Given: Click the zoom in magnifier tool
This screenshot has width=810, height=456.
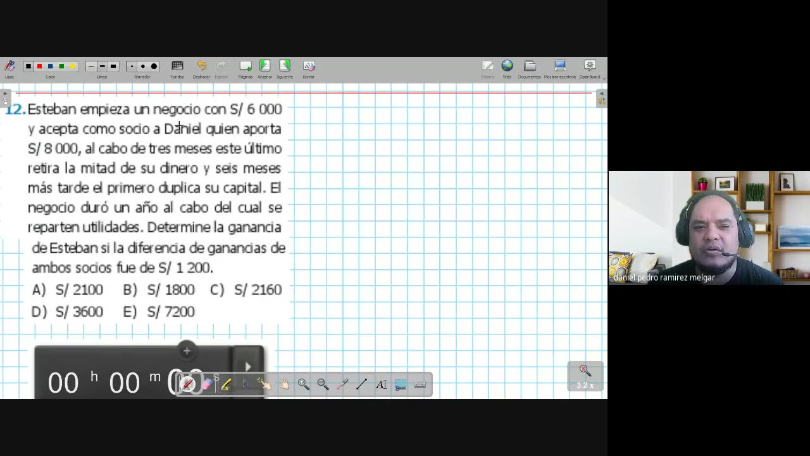Looking at the screenshot, I should pos(304,384).
